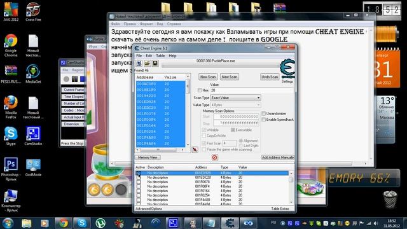Viewport: 407px width, 229px height.
Task: Open the Value Type dropdown
Action: [236, 105]
